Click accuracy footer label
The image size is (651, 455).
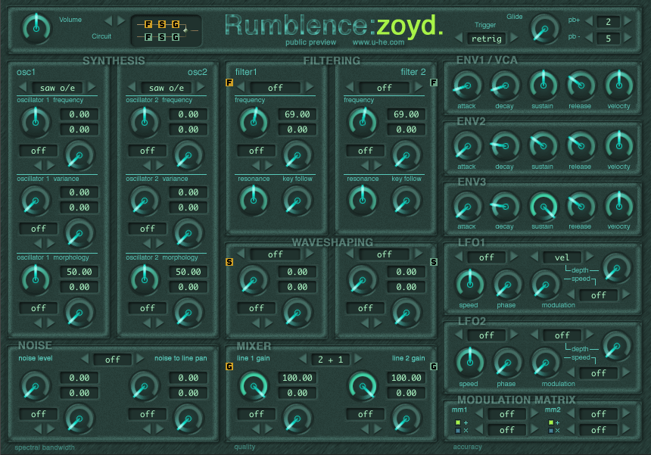(468, 447)
